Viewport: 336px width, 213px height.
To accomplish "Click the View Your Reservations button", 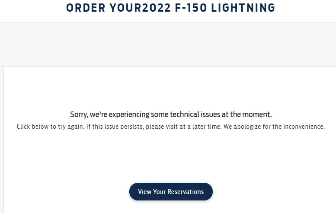I will pyautogui.click(x=171, y=191).
